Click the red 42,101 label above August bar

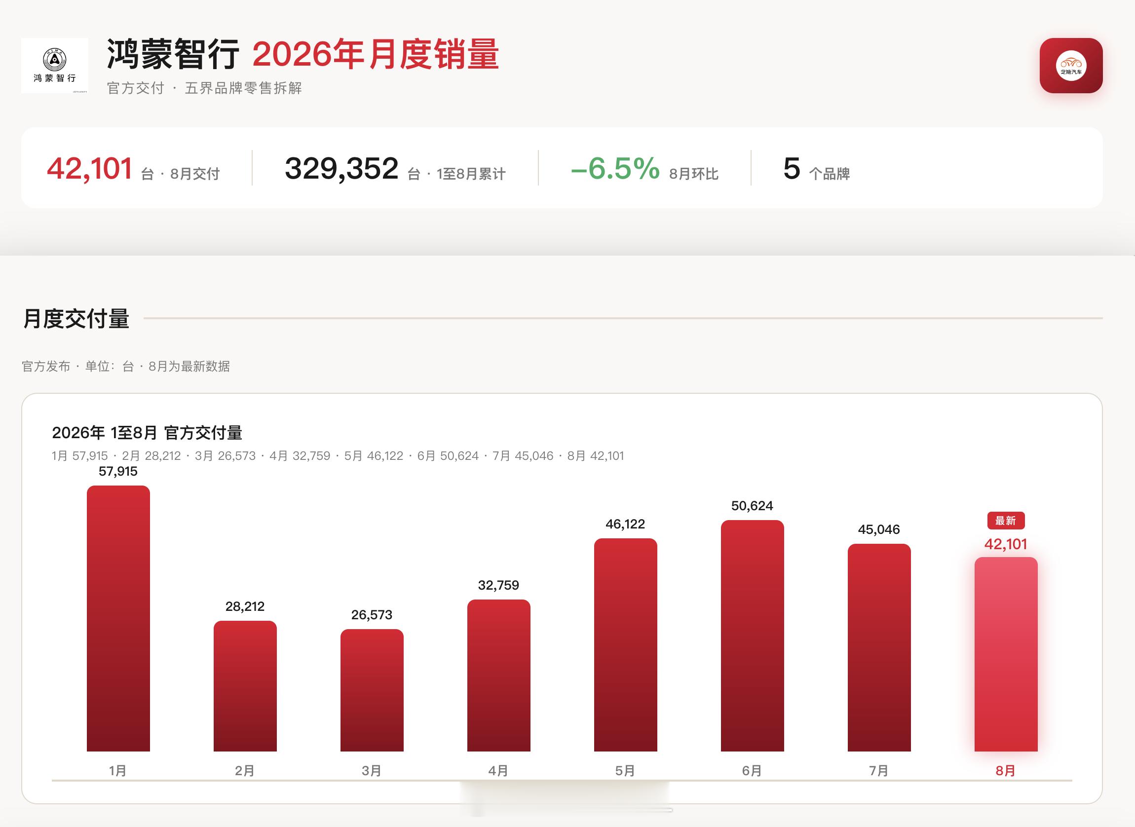pyautogui.click(x=1006, y=544)
